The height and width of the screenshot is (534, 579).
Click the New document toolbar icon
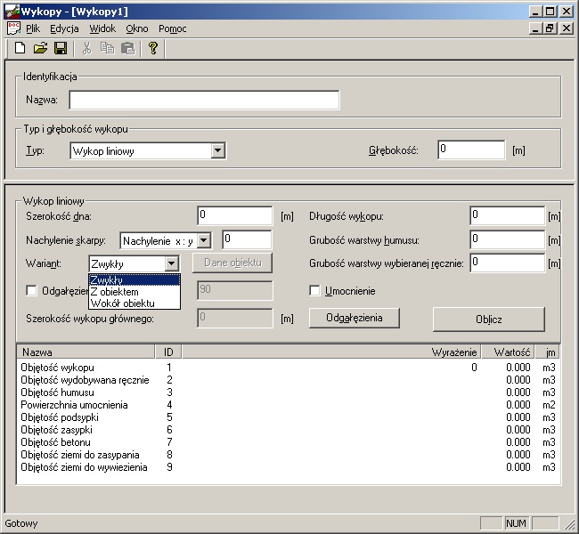20,48
